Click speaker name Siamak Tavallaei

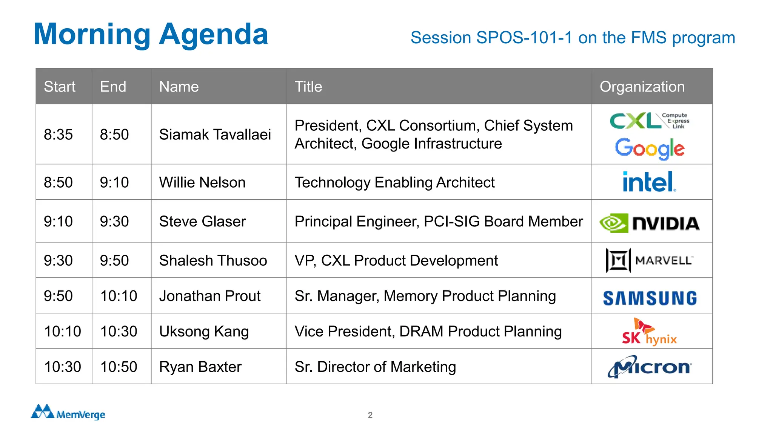tap(215, 134)
